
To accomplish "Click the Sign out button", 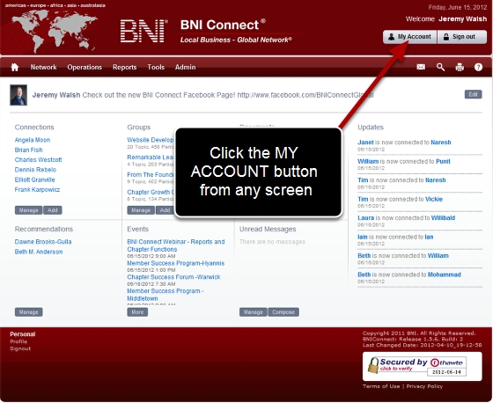I will 462,37.
